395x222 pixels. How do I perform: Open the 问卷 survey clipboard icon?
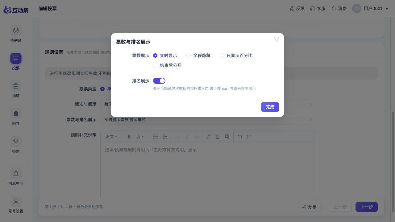(16, 114)
